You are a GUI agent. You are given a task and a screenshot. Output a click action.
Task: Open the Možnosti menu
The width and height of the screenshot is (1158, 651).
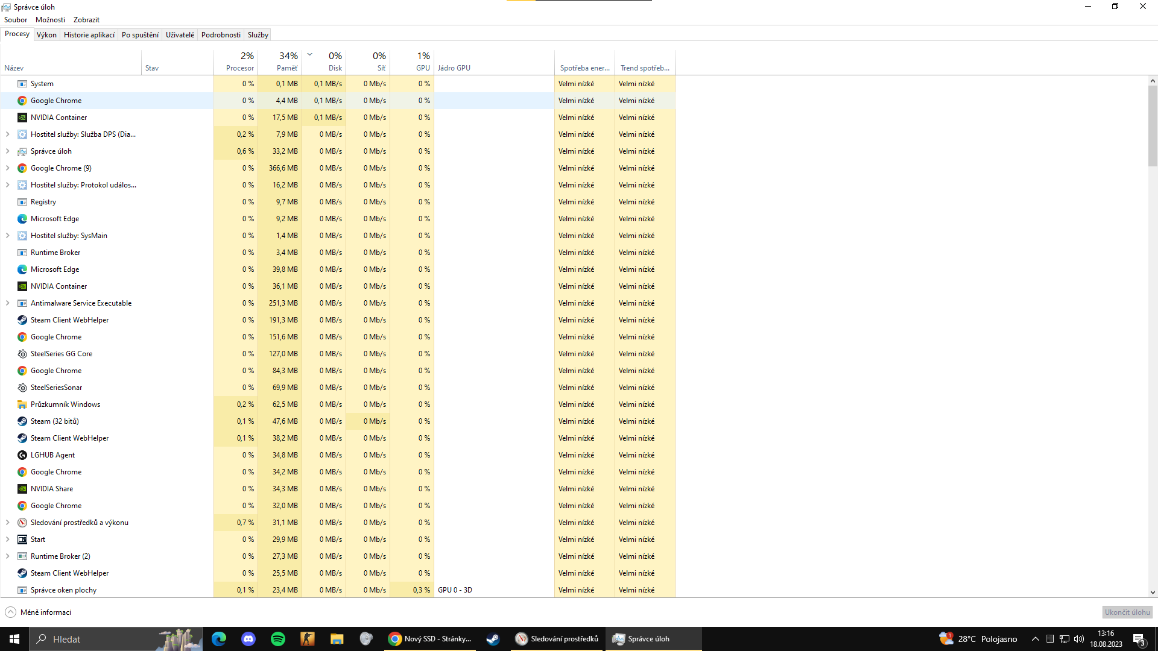[x=50, y=20]
